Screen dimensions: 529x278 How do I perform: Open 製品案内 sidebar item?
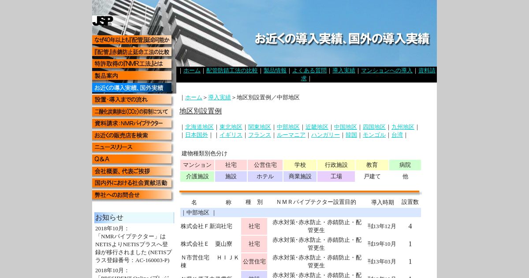coord(132,76)
